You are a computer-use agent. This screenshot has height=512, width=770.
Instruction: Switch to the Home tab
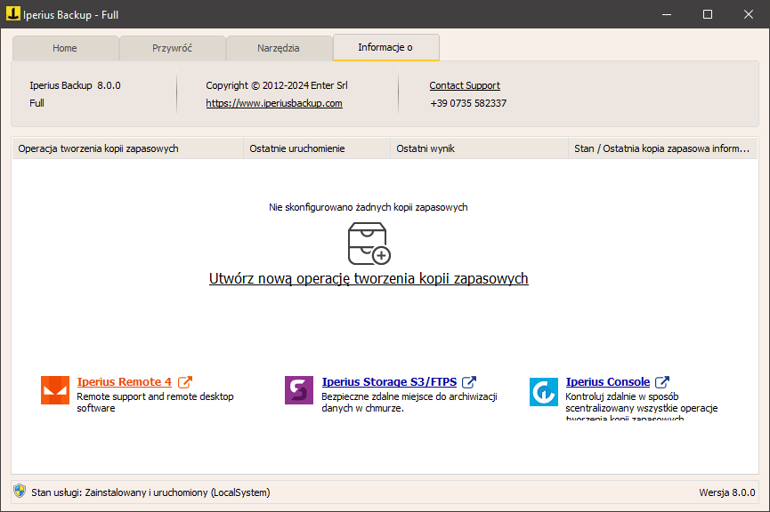tap(65, 48)
